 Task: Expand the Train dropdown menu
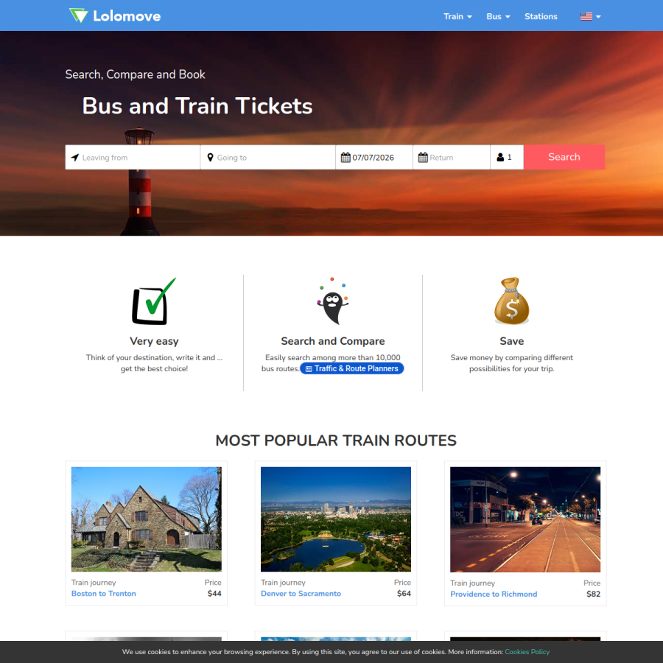(457, 16)
